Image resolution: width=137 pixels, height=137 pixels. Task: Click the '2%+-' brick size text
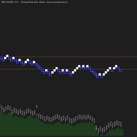(17, 2)
